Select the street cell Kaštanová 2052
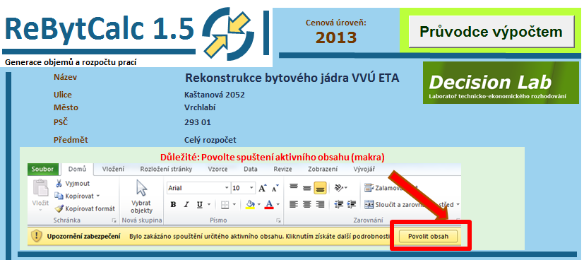Screen dimensions: 584x260 215,95
